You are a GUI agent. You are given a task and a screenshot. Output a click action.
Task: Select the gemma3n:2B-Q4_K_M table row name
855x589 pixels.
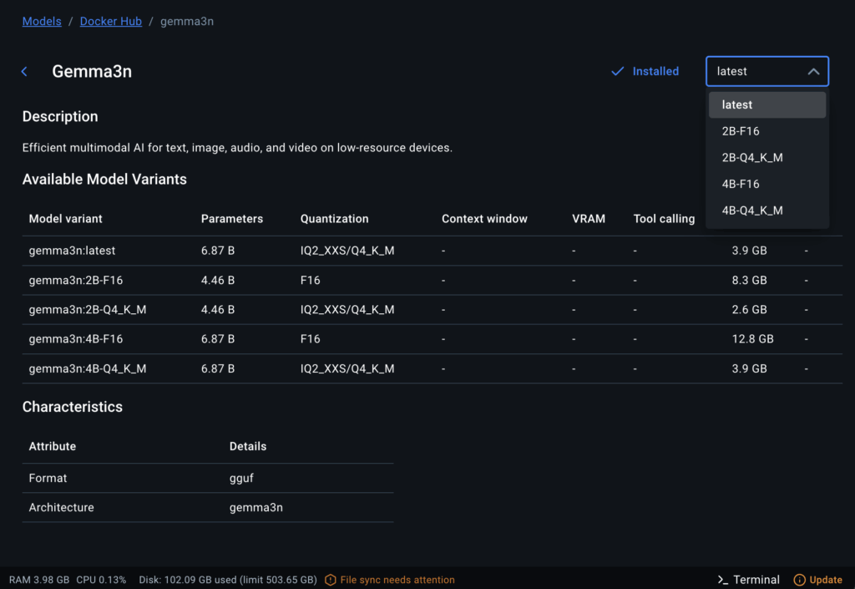coord(87,309)
